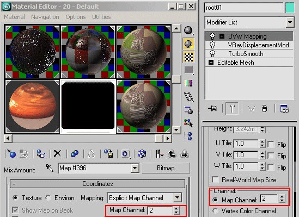Click the Sample Type sphere icon

188,30
